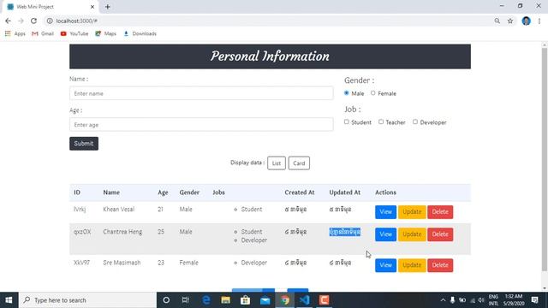Open the YouTube bookmark

click(x=74, y=33)
